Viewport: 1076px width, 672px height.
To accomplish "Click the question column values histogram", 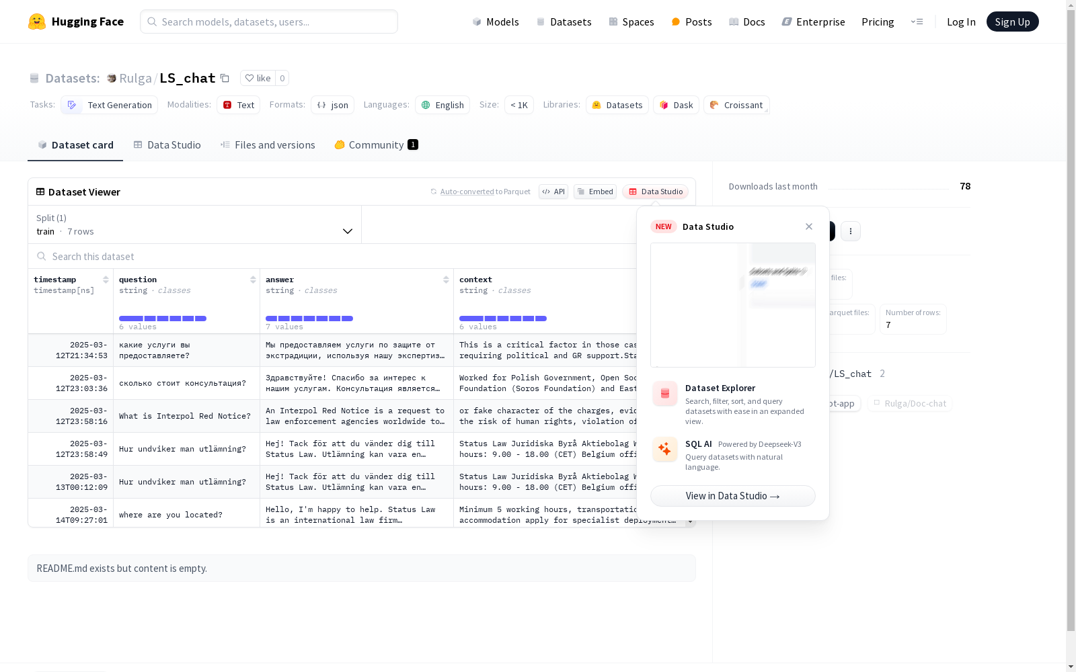I will [163, 319].
